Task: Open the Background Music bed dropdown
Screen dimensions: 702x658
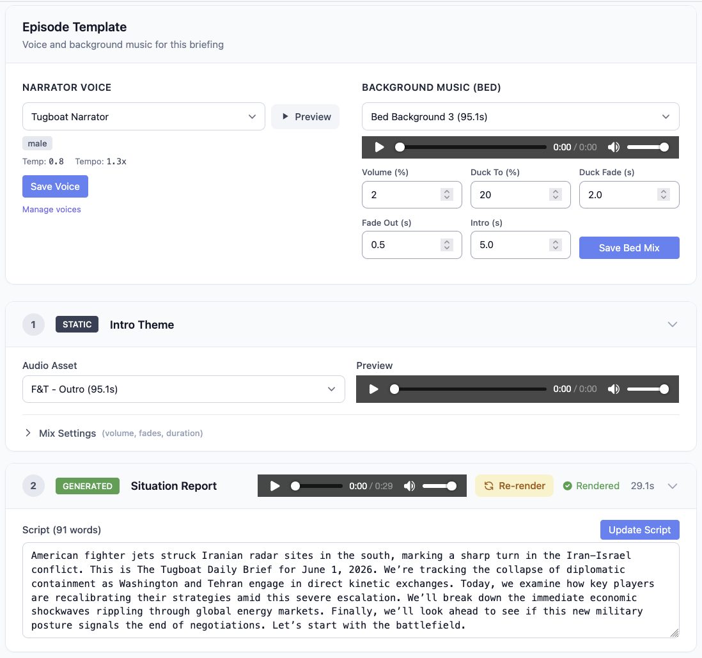Action: [520, 117]
